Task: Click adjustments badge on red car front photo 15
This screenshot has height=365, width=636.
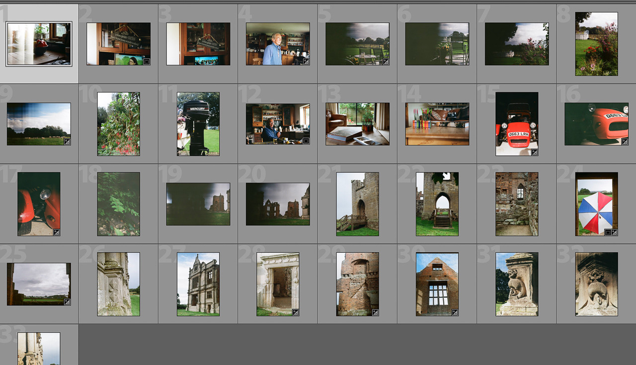Action: tap(535, 152)
